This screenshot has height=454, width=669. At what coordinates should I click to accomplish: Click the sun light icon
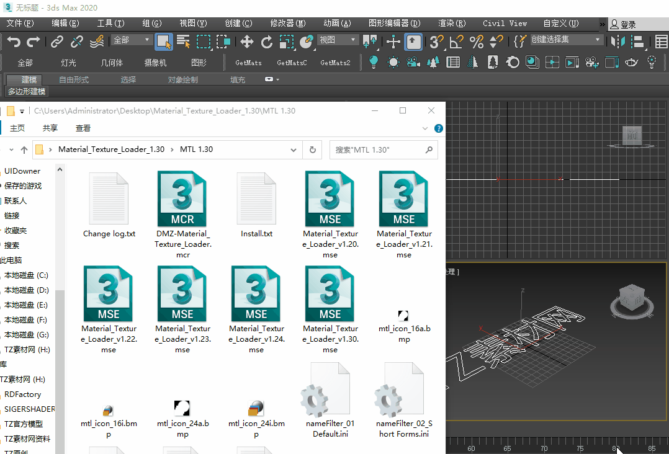(x=393, y=62)
